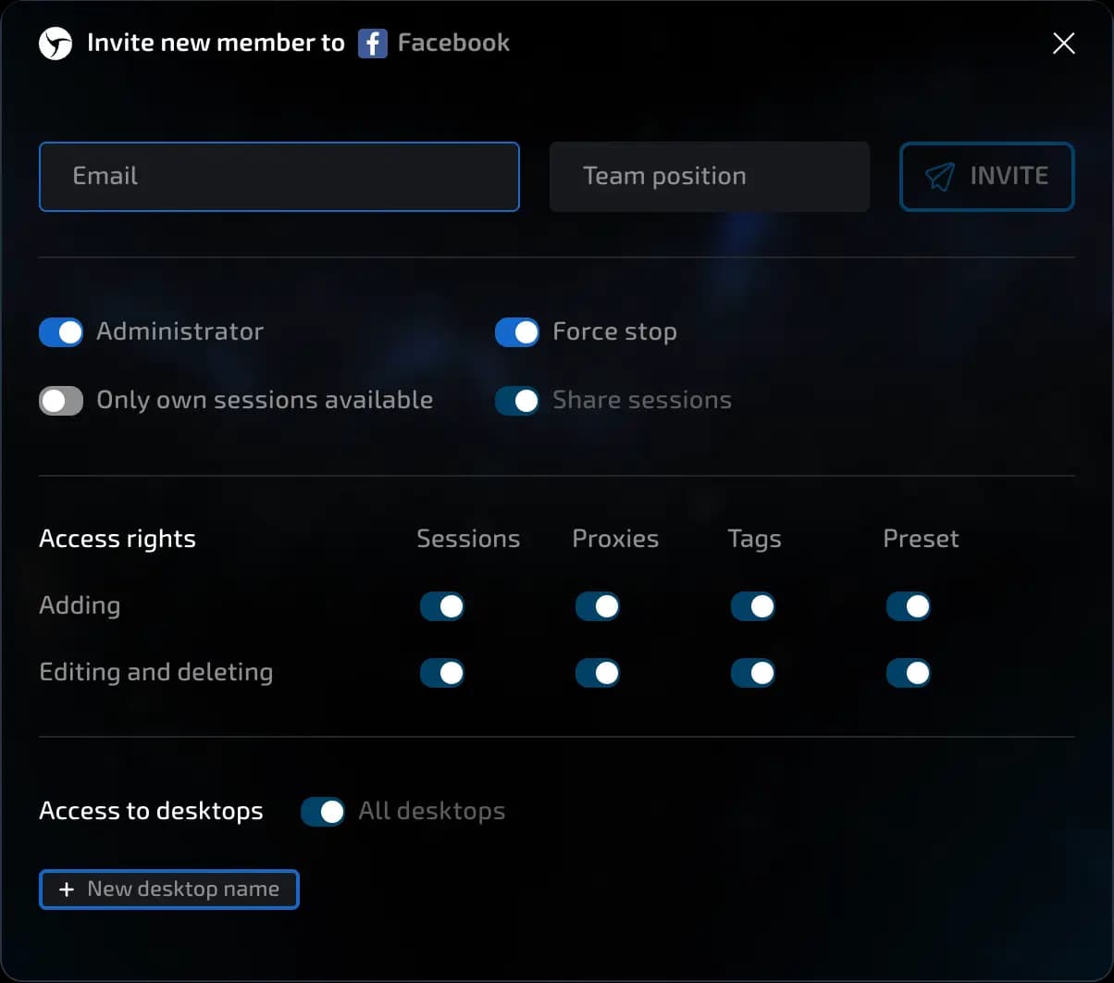1114x983 pixels.
Task: Click the Facebook team icon
Action: coord(372,44)
